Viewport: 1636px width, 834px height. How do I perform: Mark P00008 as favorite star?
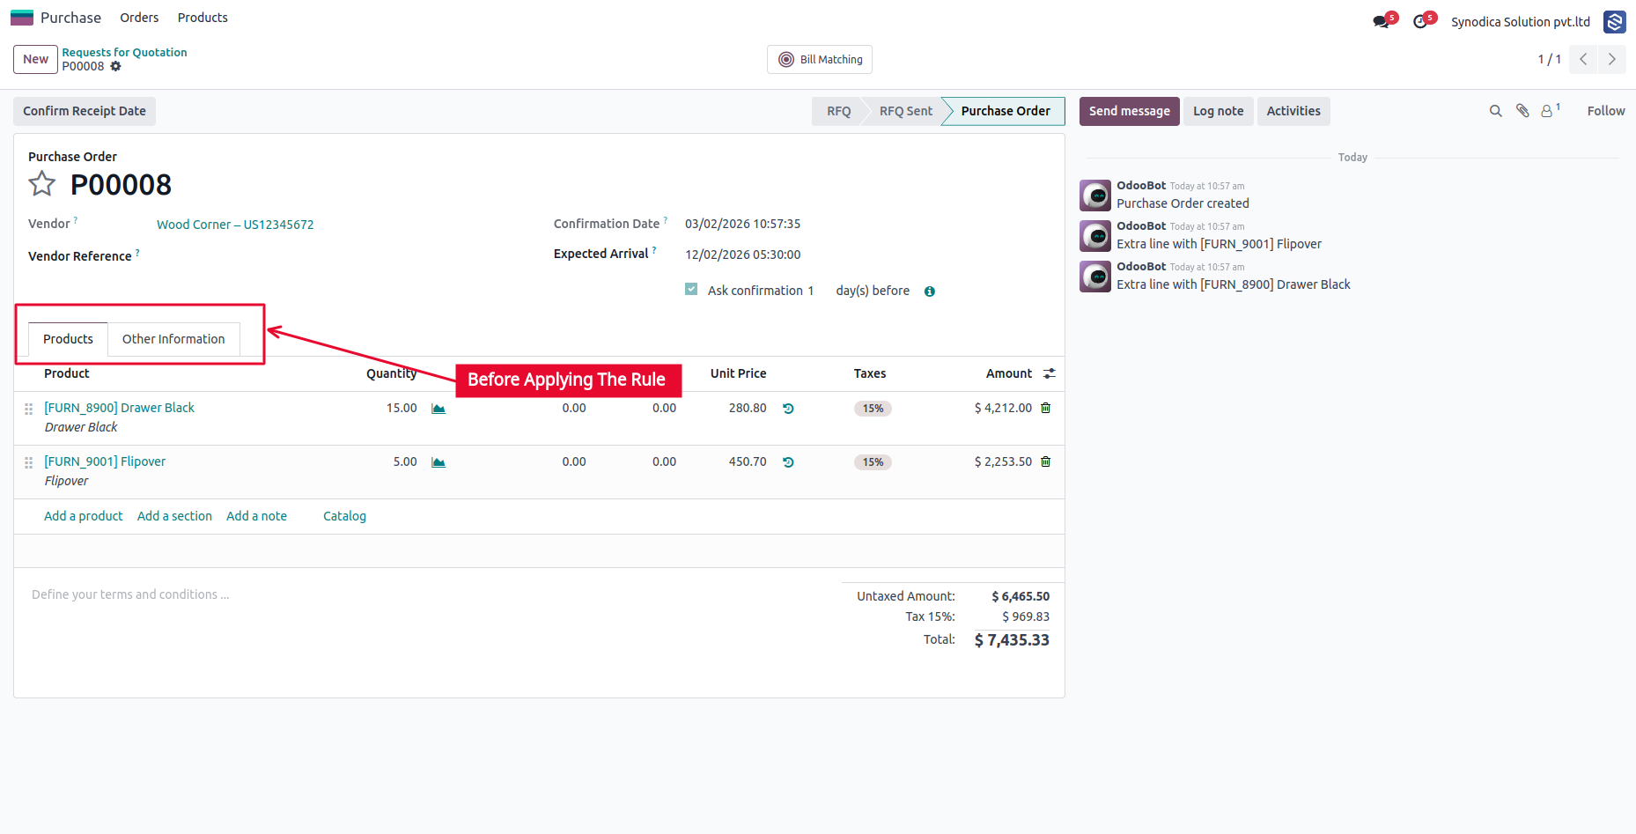click(42, 184)
